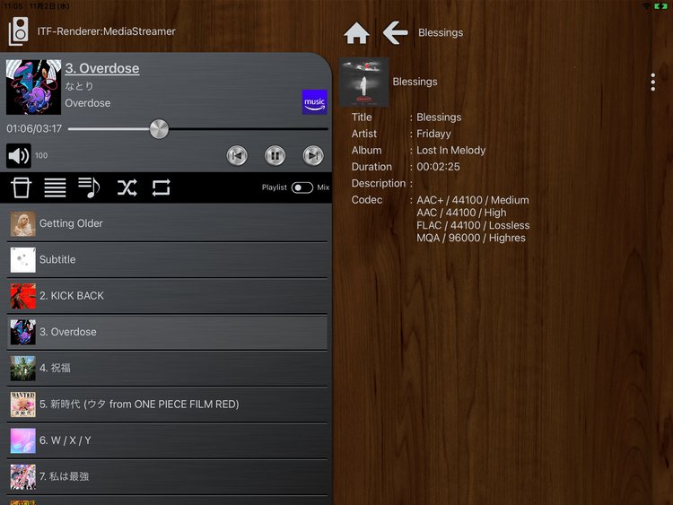Open the three-dot menu for Blessings
Screen dimensions: 673x505
[652, 83]
